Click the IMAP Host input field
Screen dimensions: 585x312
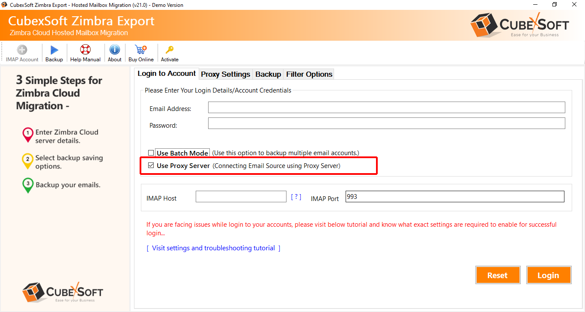(x=241, y=196)
